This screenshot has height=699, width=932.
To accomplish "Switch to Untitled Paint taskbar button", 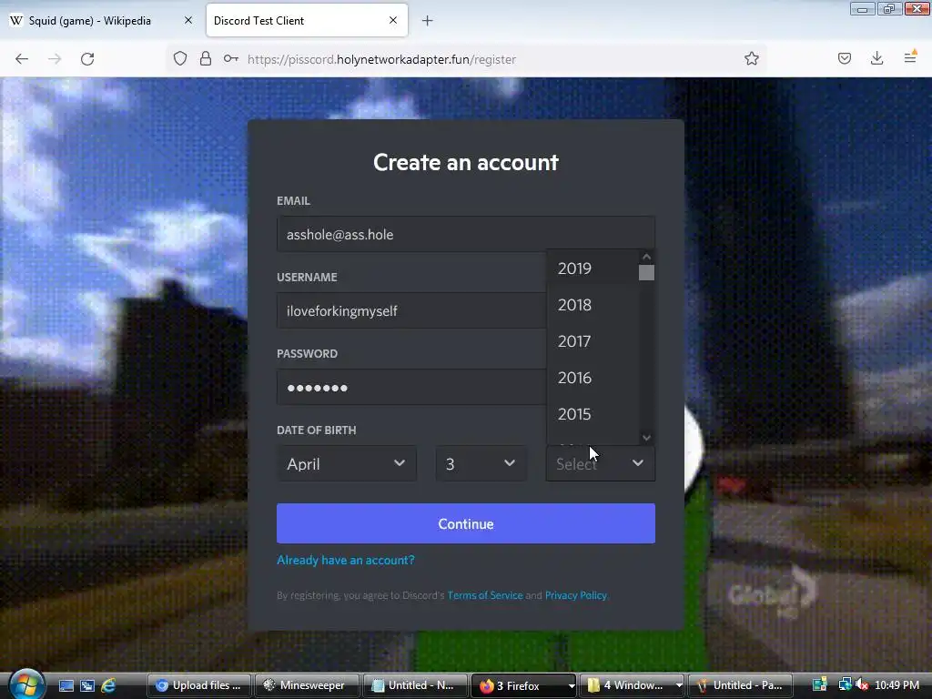I will click(x=740, y=685).
